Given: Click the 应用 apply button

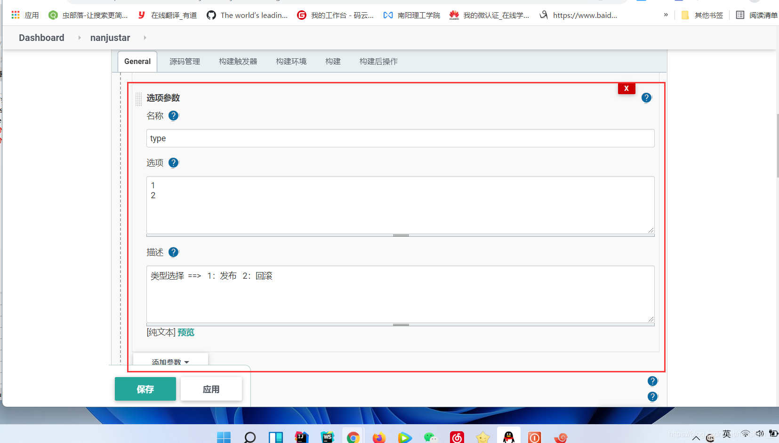Looking at the screenshot, I should 211,389.
